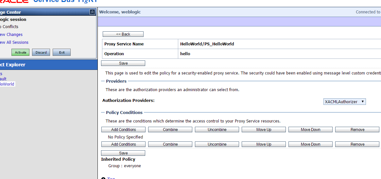
Task: Open the View All Sessions link
Action: (14, 42)
